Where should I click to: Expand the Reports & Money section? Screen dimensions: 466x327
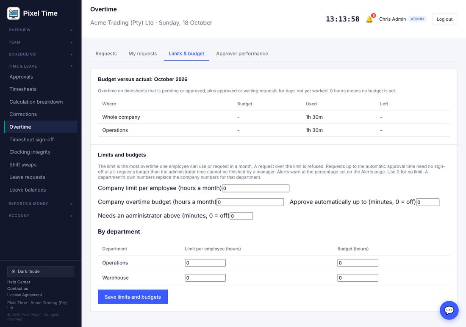(41, 203)
